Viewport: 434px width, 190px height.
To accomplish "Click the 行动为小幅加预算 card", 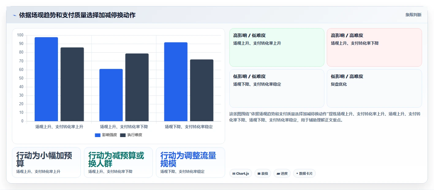I will click(x=46, y=162).
